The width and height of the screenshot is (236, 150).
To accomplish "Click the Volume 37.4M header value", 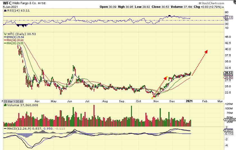I will tap(181, 7).
